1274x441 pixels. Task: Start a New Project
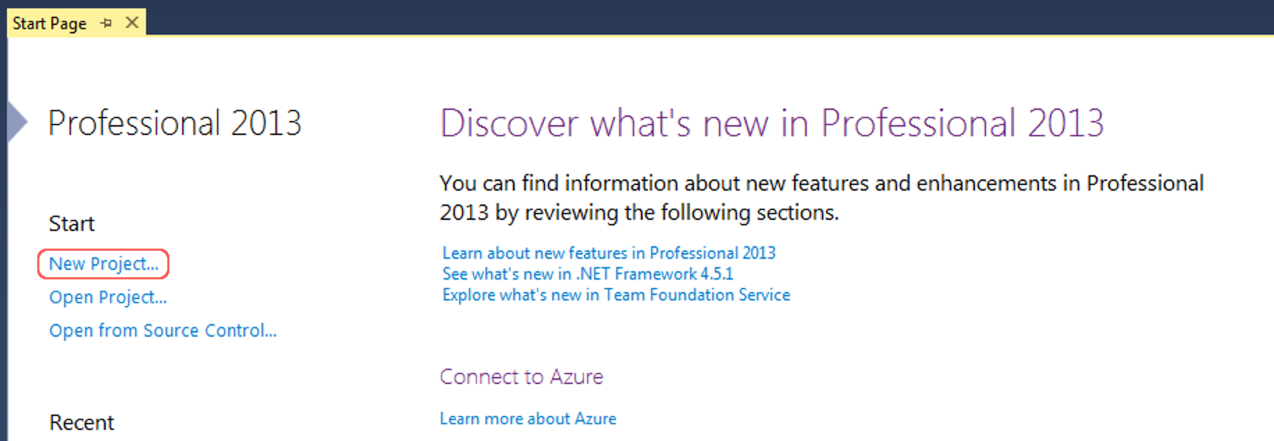coord(104,264)
